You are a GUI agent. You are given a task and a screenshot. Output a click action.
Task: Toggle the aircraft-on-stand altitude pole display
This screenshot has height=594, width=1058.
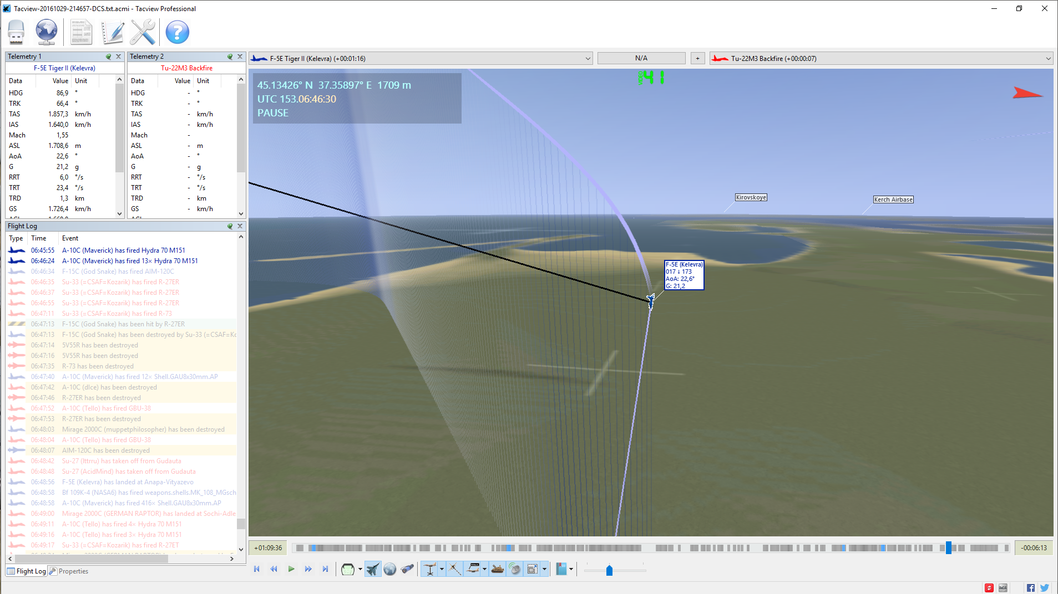pyautogui.click(x=430, y=569)
